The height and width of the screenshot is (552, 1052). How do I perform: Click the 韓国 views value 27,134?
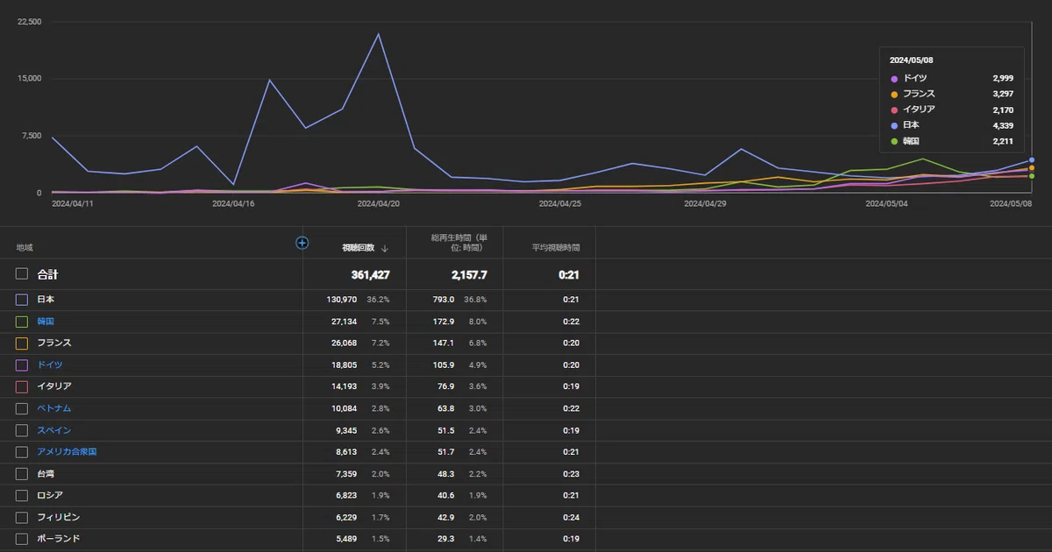pyautogui.click(x=346, y=322)
